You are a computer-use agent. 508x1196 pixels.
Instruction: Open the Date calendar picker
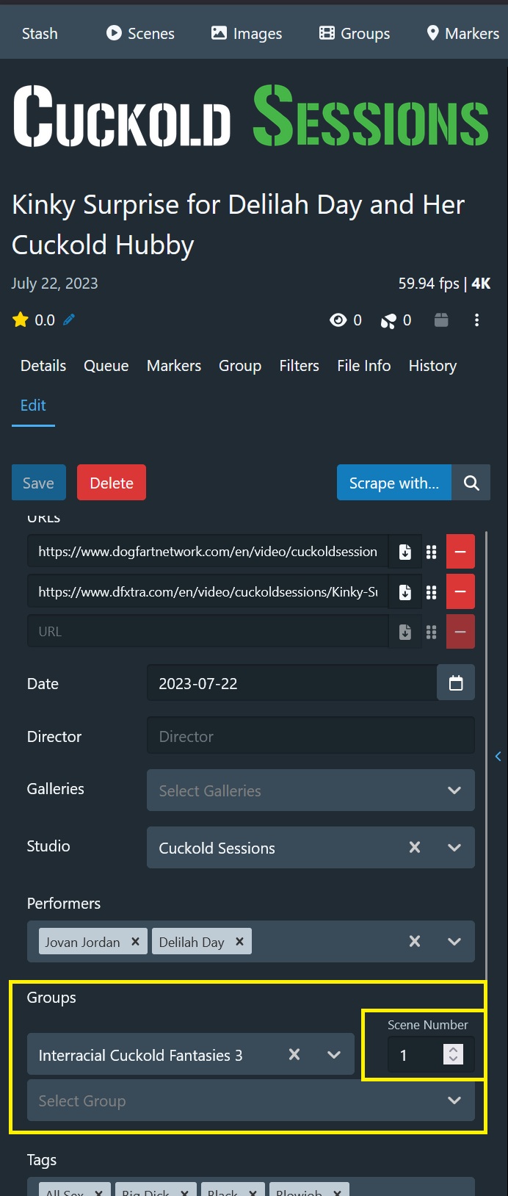click(x=456, y=683)
